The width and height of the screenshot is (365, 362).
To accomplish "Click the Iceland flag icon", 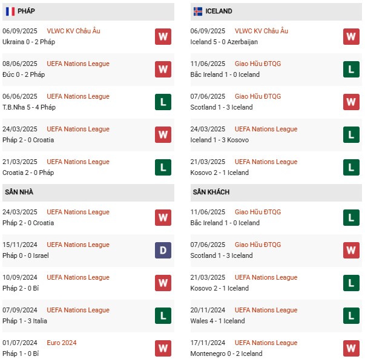I will click(198, 11).
